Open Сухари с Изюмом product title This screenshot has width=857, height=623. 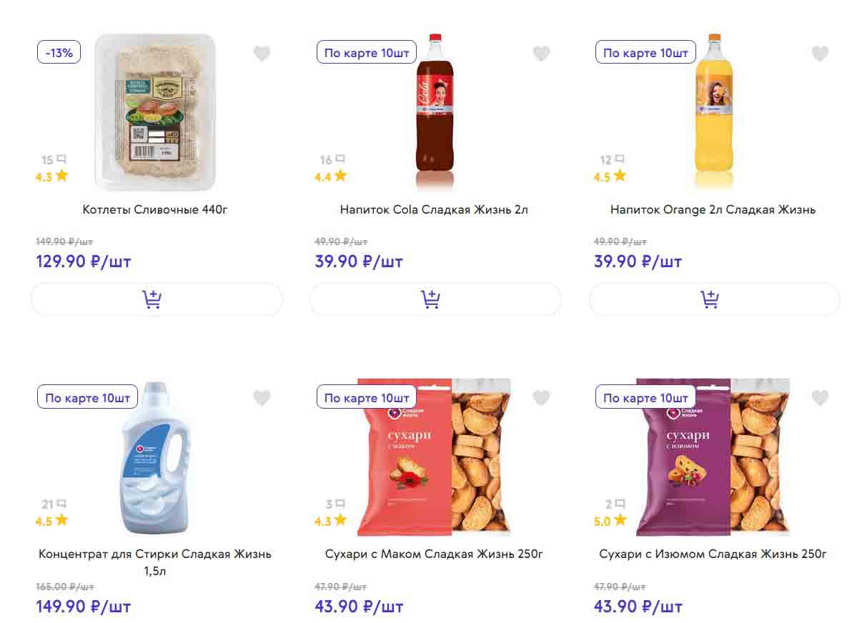[x=713, y=554]
